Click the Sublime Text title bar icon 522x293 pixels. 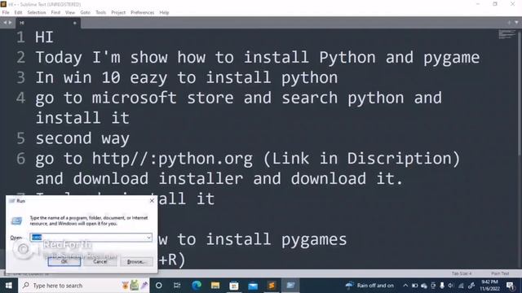coord(3,4)
